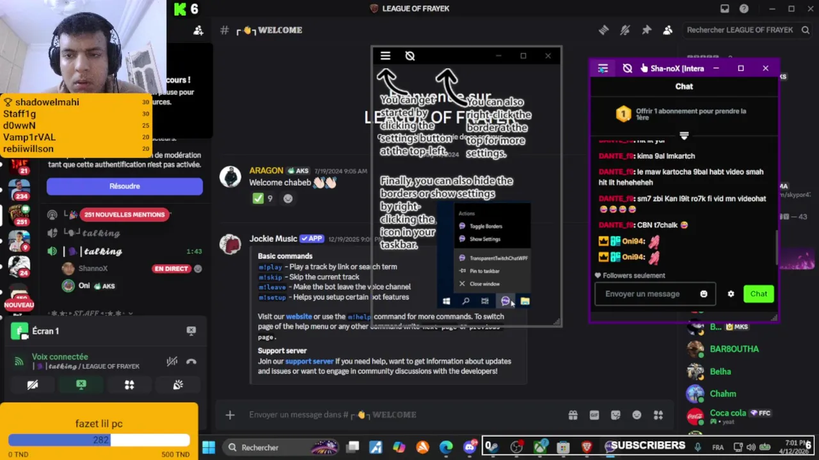
Task: Toggle interaction hand icon in Sha-noX window
Action: [x=644, y=68]
